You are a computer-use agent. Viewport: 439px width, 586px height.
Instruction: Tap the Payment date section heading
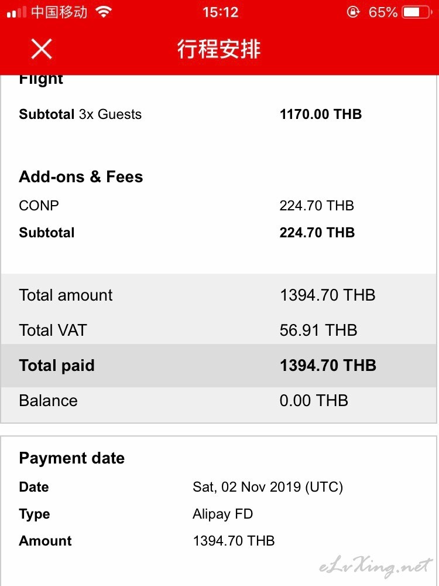(x=71, y=458)
